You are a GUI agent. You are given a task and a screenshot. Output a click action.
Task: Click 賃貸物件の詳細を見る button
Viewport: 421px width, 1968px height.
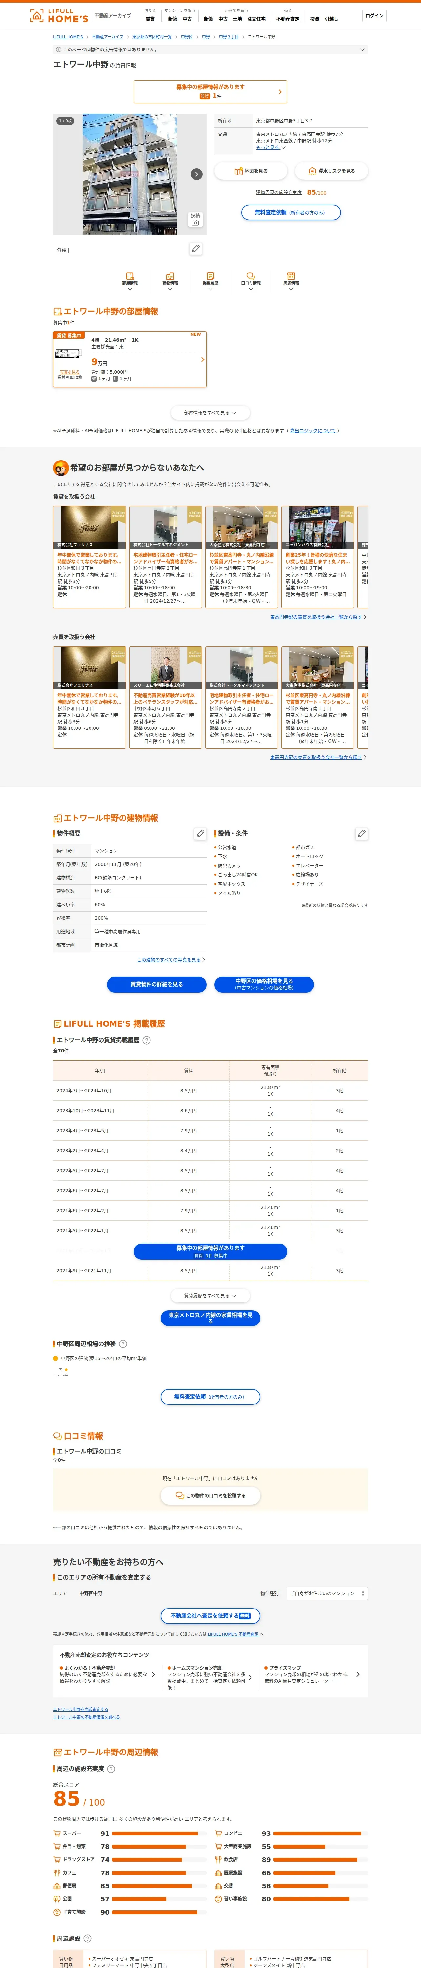(157, 985)
